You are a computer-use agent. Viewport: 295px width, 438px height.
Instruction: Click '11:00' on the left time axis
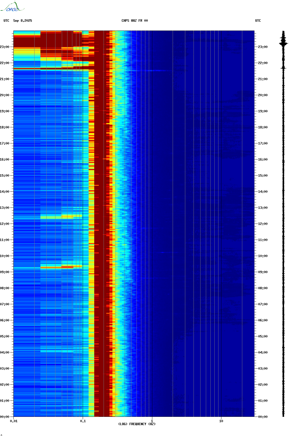pos(5,240)
